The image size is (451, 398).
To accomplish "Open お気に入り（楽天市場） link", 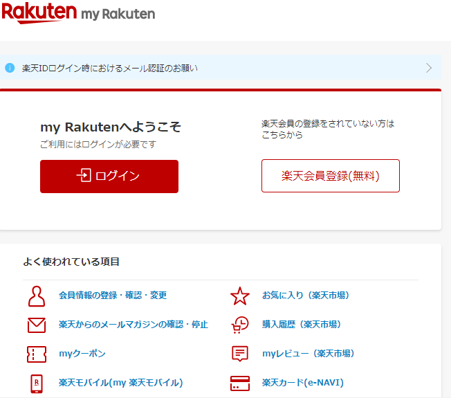I will [x=306, y=296].
